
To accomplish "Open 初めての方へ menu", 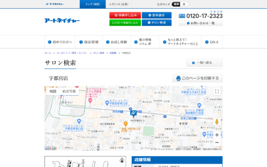I will pyautogui.click(x=60, y=42).
